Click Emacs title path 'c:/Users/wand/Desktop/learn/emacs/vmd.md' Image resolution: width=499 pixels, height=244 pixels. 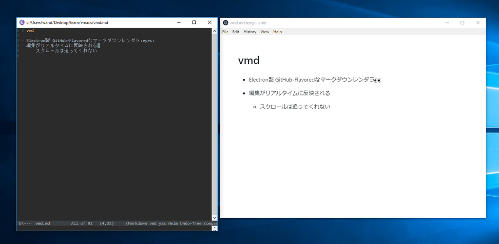(x=67, y=22)
